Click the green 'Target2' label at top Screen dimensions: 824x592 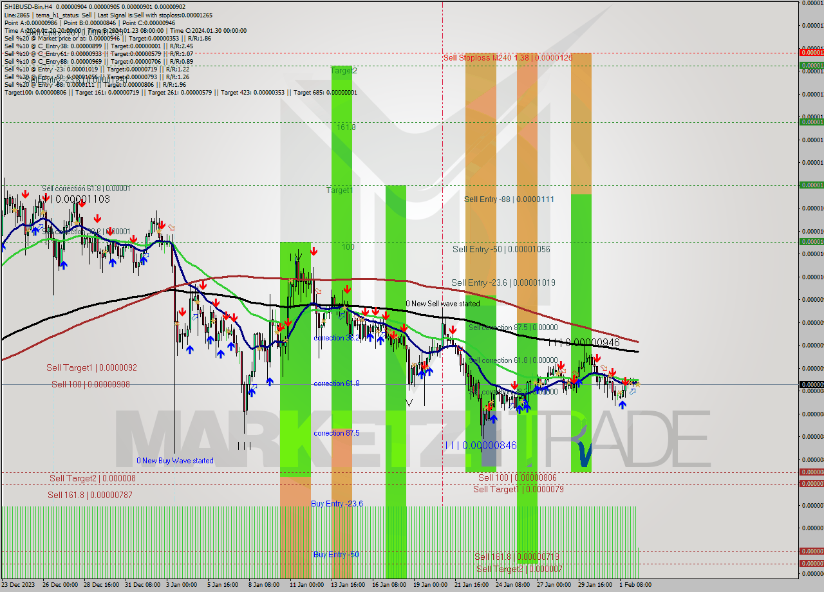coord(344,71)
